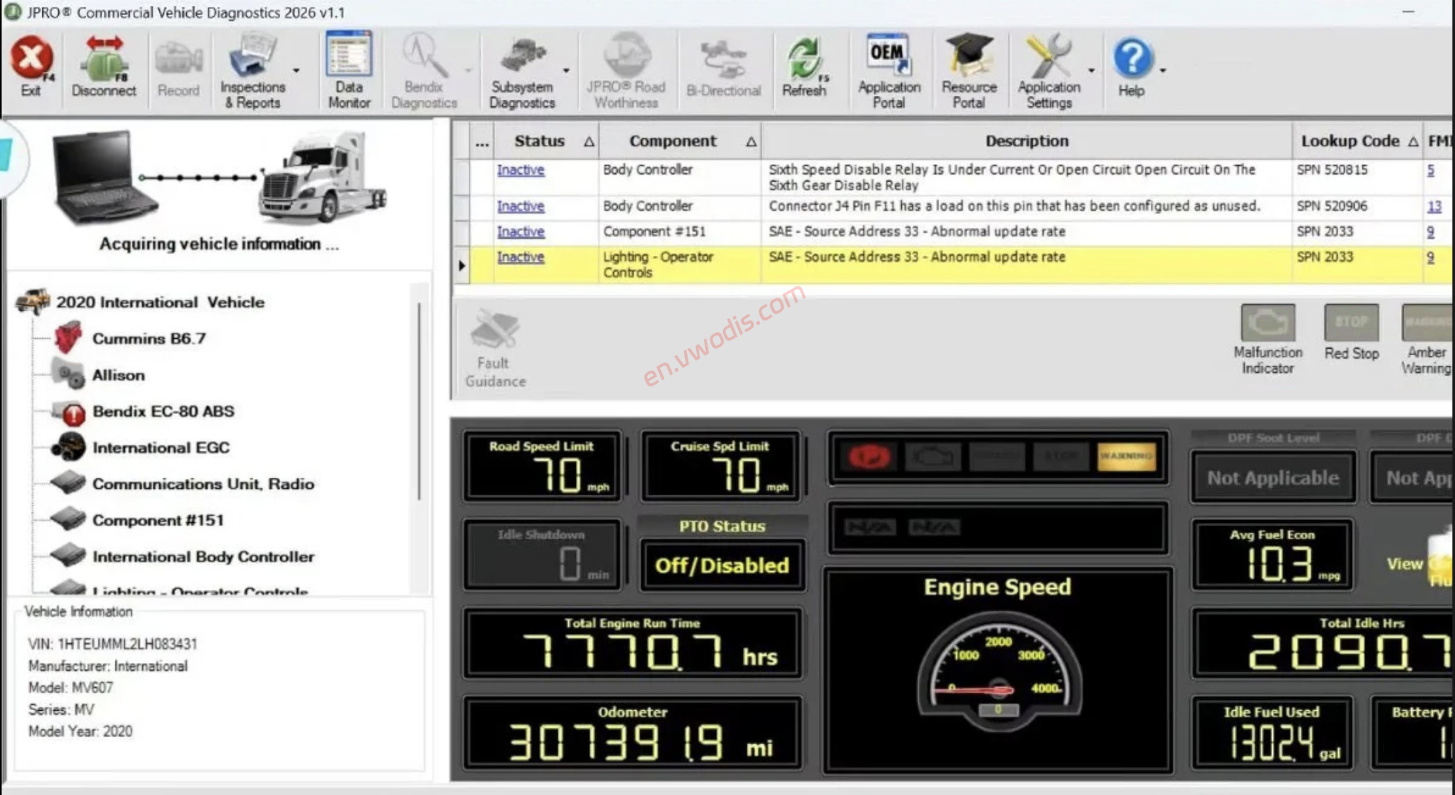Click the 2020 International Vehicle truck icon

(x=33, y=302)
